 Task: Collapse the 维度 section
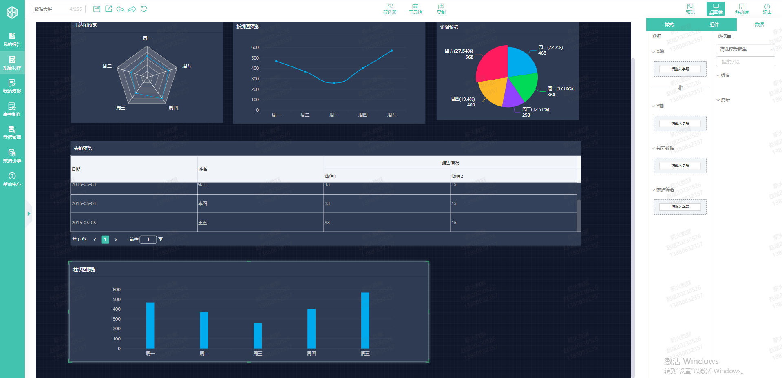pyautogui.click(x=718, y=75)
